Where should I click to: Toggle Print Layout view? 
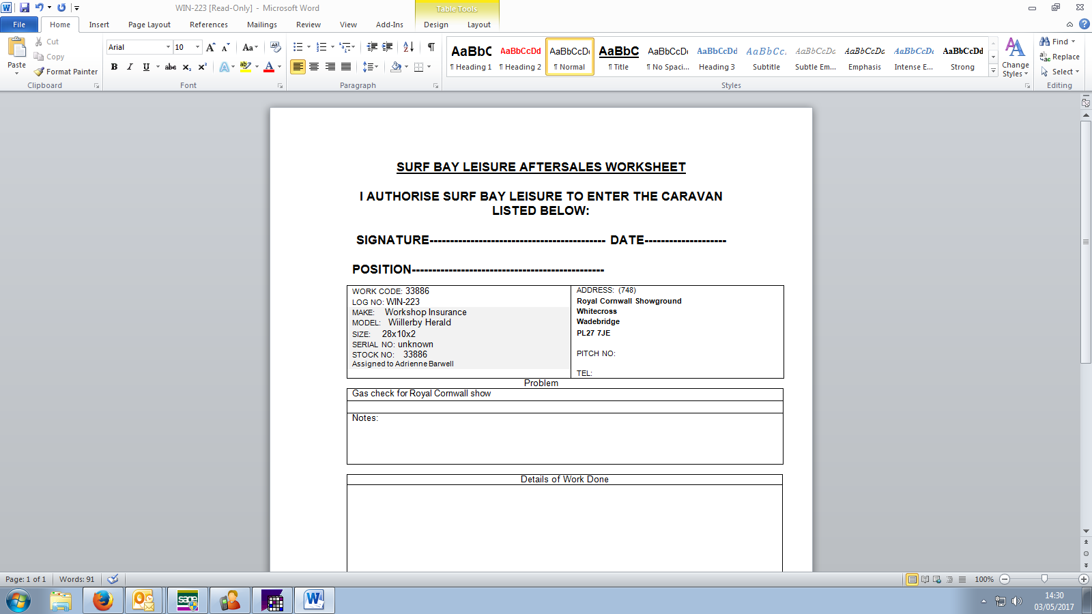[x=912, y=579]
